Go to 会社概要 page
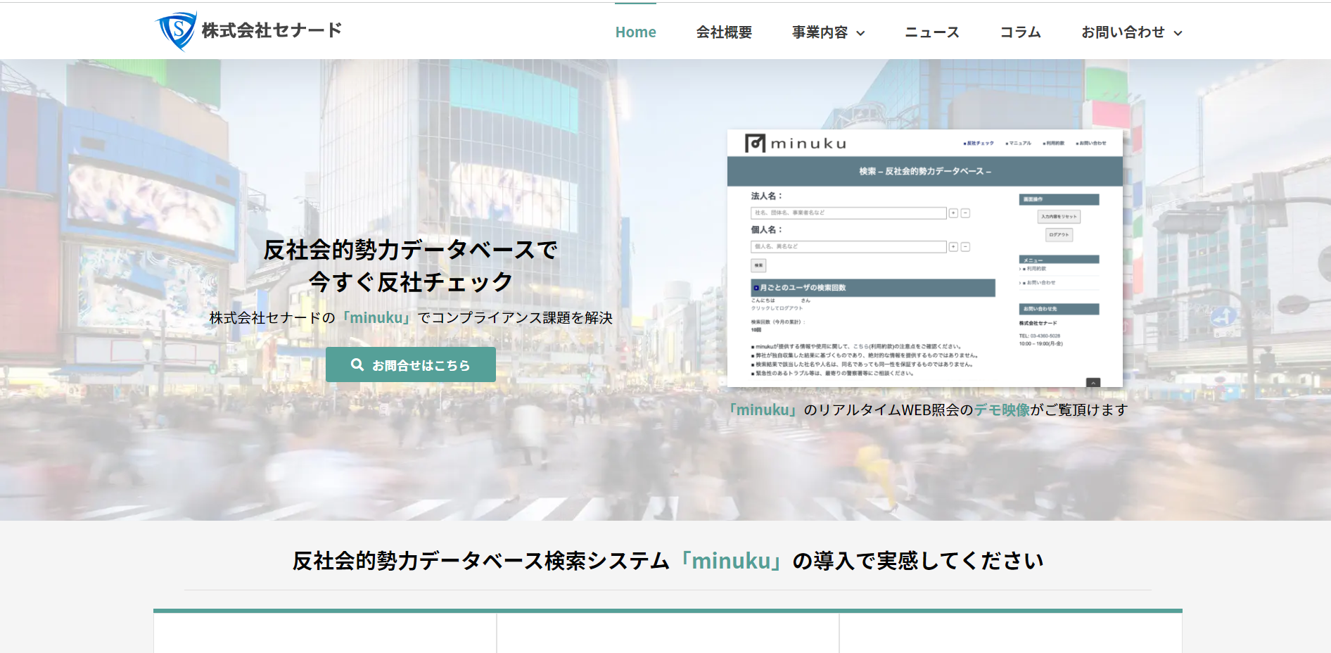Viewport: 1331px width, 653px height. pyautogui.click(x=724, y=32)
